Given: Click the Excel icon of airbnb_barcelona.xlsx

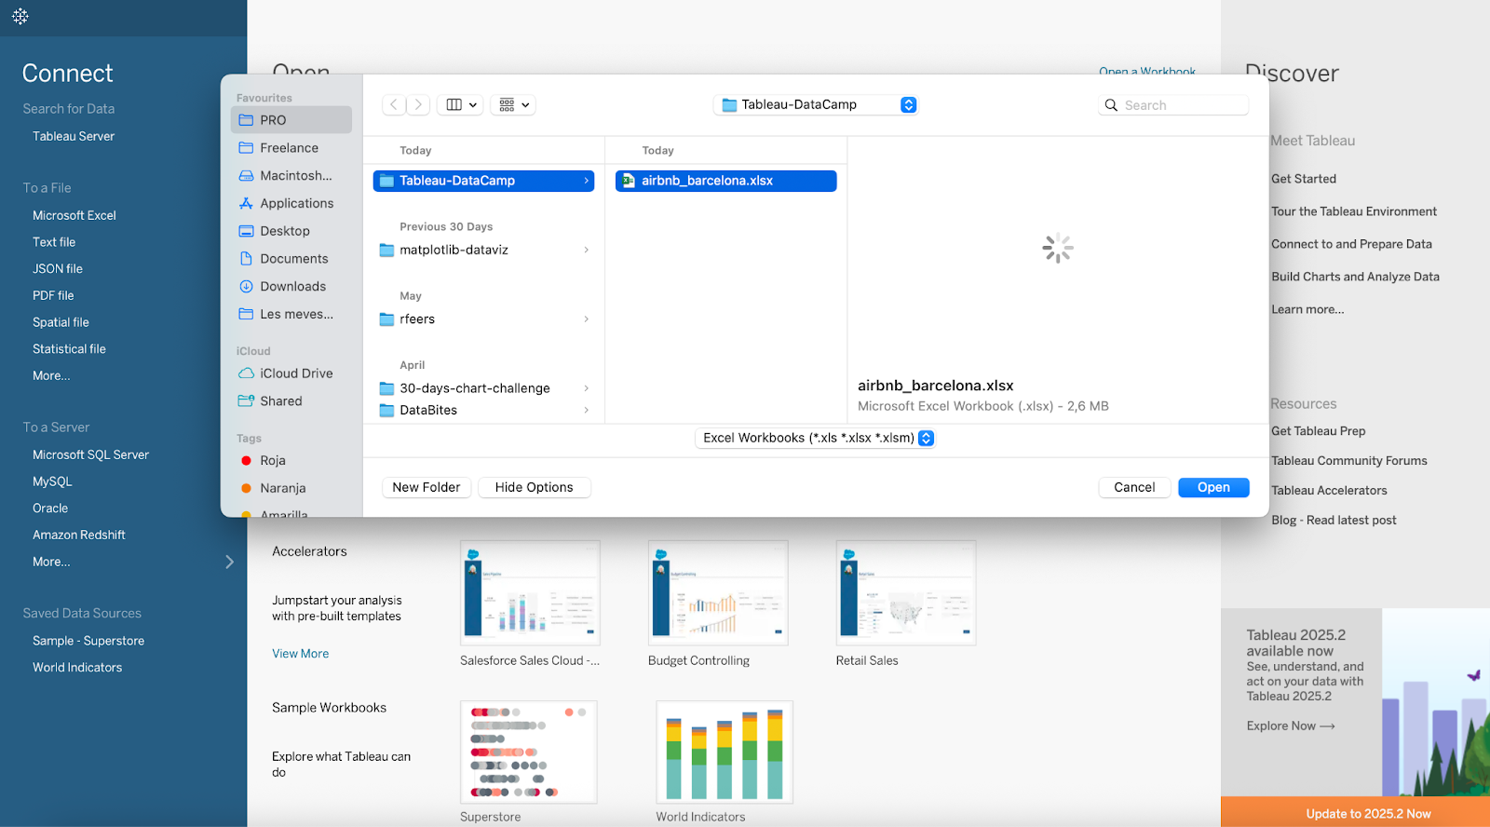Looking at the screenshot, I should tap(629, 181).
